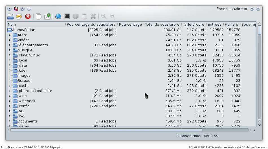The height and width of the screenshot is (149, 268).
Task: Click the mail envelope icon with green plus
Action: coord(47,16)
